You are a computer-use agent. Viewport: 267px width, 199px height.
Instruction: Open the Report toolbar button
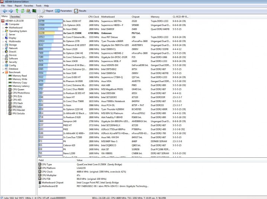[47, 11]
